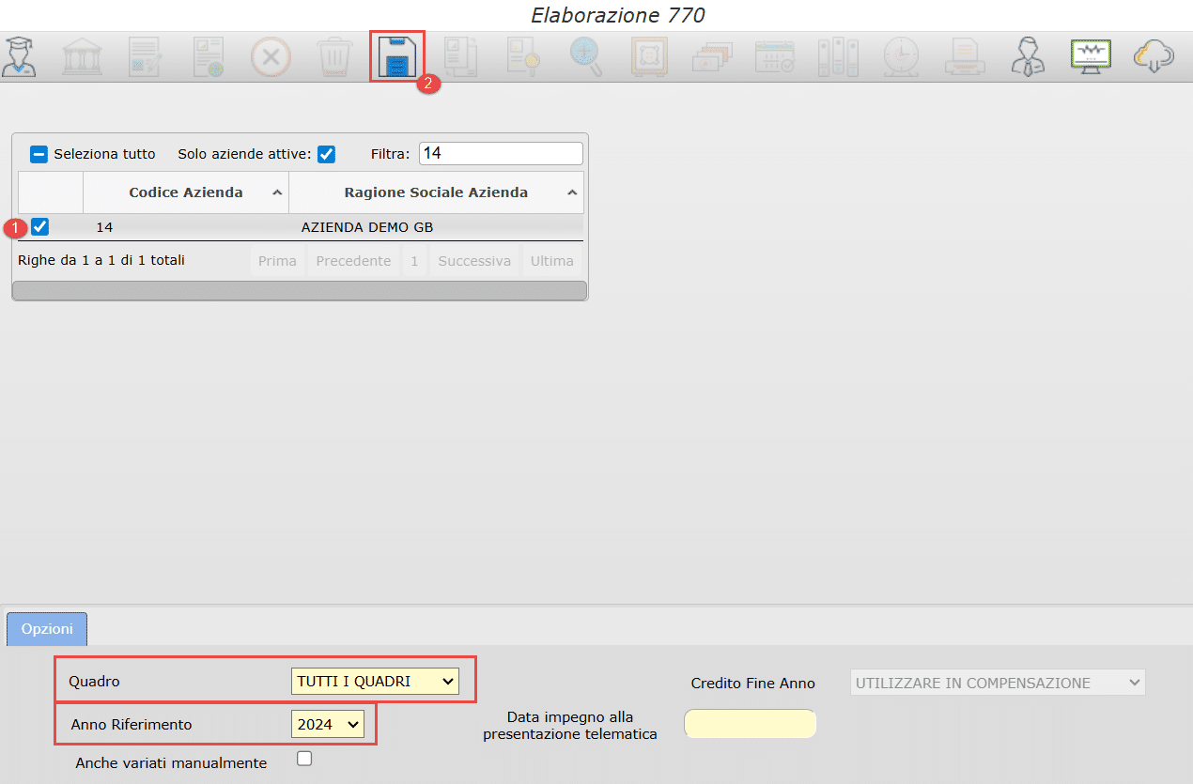Expand the Anno Riferimento year dropdown
This screenshot has width=1193, height=784.
tap(327, 724)
